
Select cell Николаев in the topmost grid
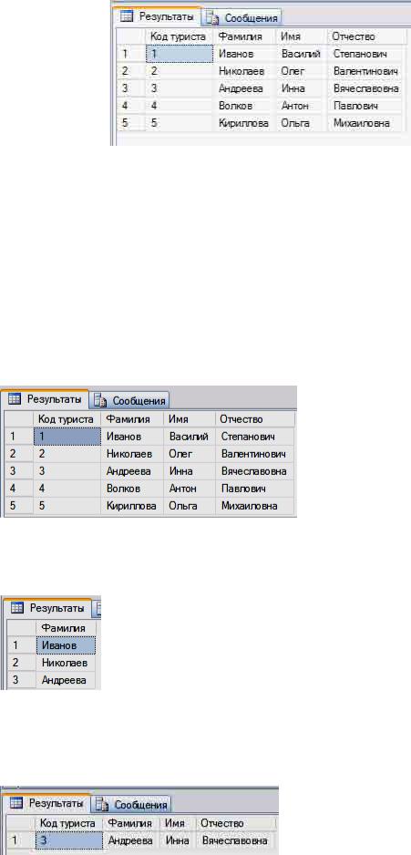pyautogui.click(x=245, y=71)
